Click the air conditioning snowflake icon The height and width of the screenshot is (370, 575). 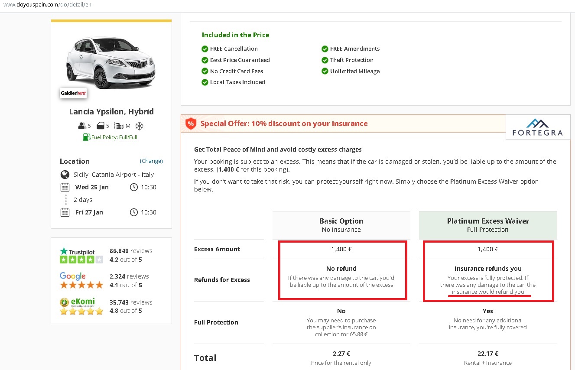pos(140,126)
